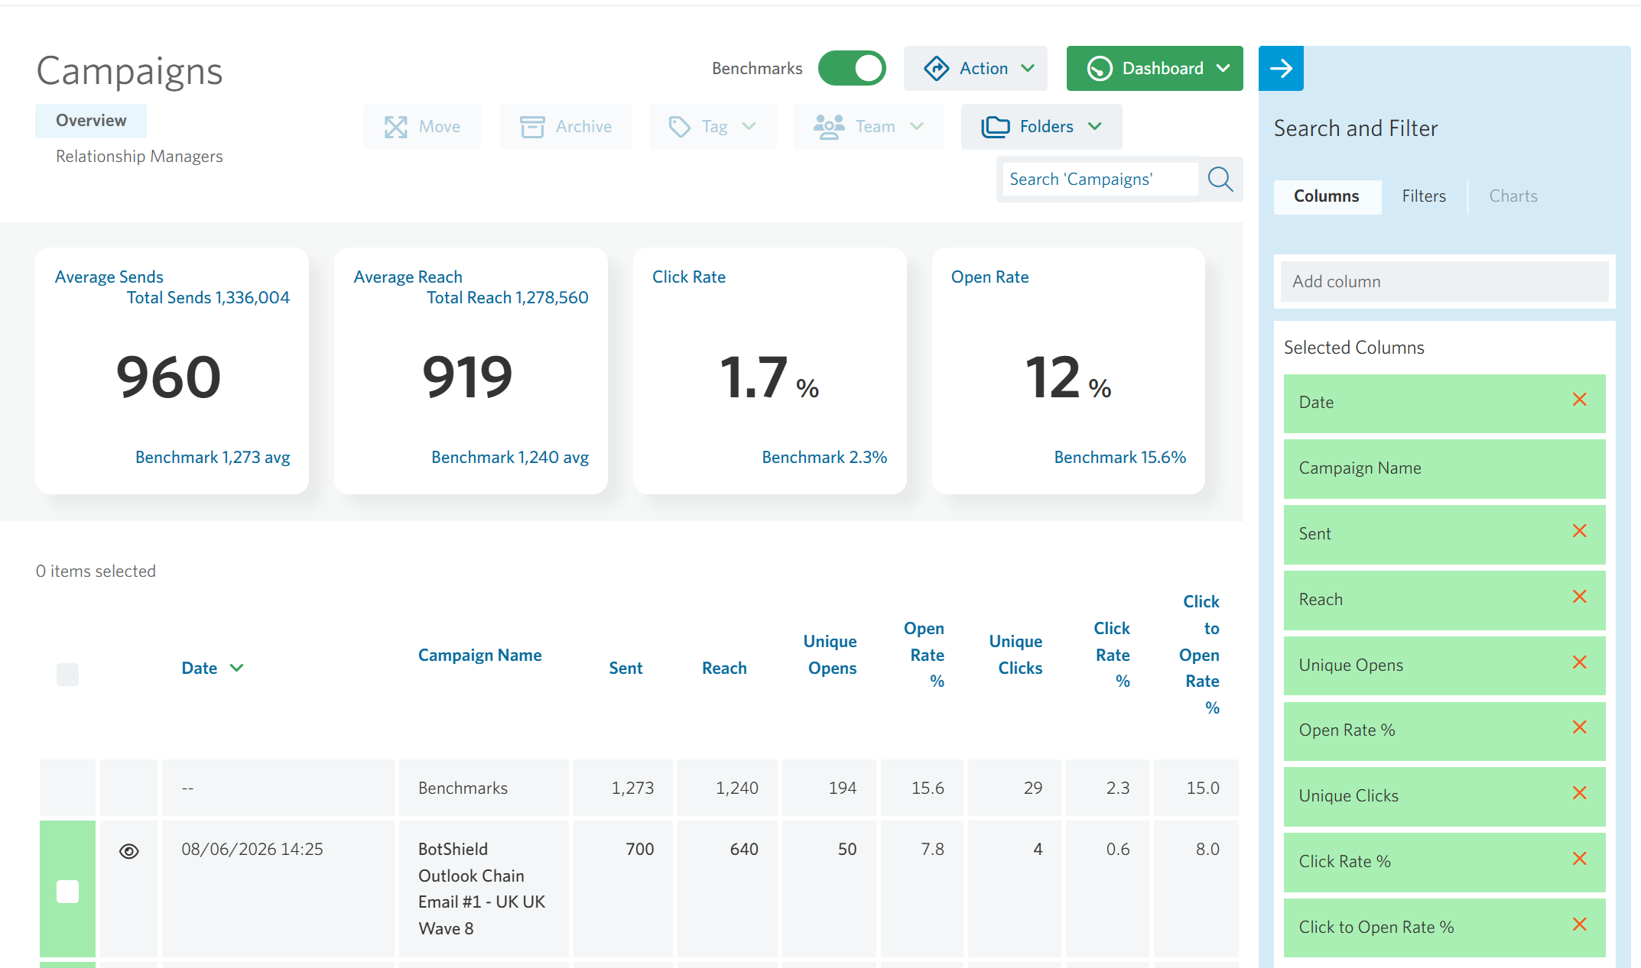Click Benchmark 15.6% text
The height and width of the screenshot is (968, 1641).
pos(1120,458)
